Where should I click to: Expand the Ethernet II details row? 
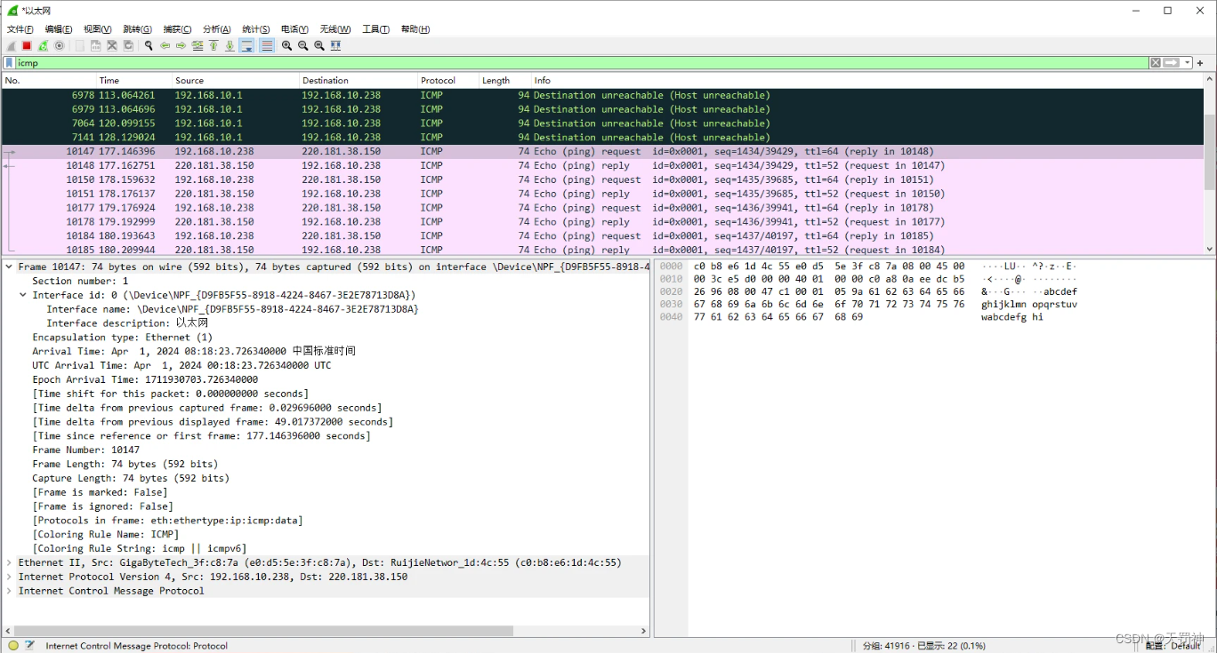click(9, 562)
